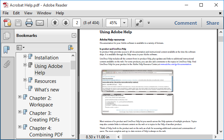Screen dimensions: 224x140
Task: Open the Share pane
Action: (213, 23)
